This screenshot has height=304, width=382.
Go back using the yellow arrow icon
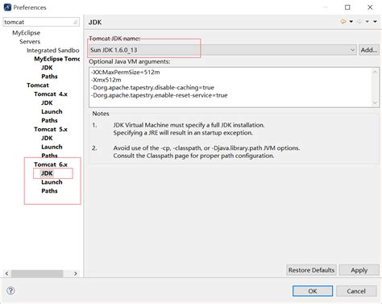tap(343, 22)
